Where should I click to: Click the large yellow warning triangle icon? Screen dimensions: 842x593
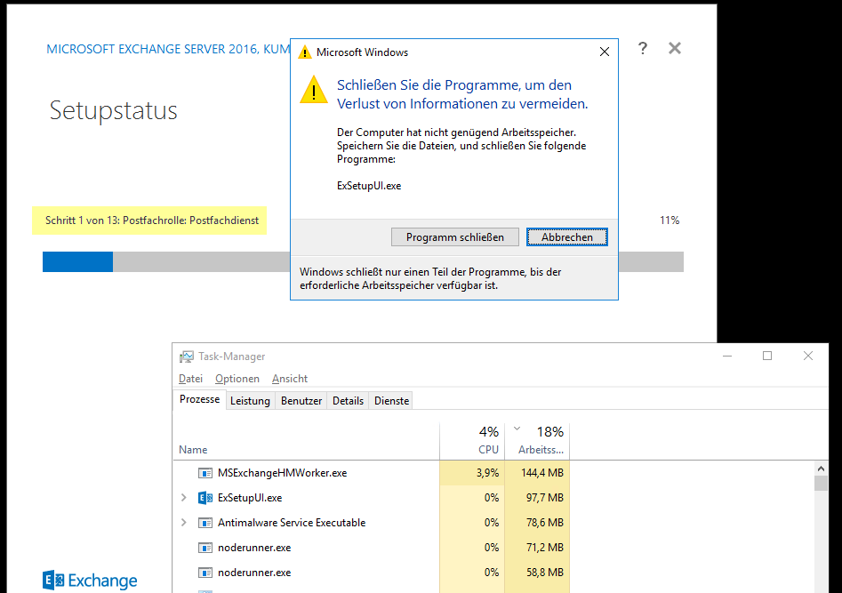point(314,90)
